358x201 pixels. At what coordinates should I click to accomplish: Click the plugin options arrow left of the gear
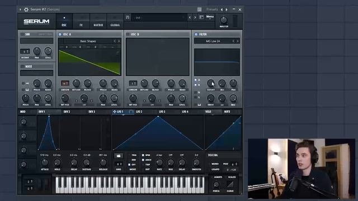click(x=20, y=9)
